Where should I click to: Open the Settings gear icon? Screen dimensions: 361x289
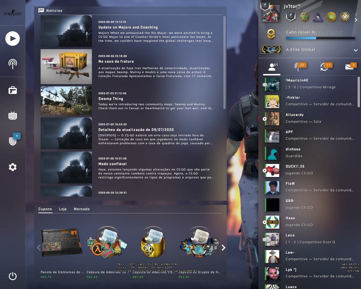[13, 167]
